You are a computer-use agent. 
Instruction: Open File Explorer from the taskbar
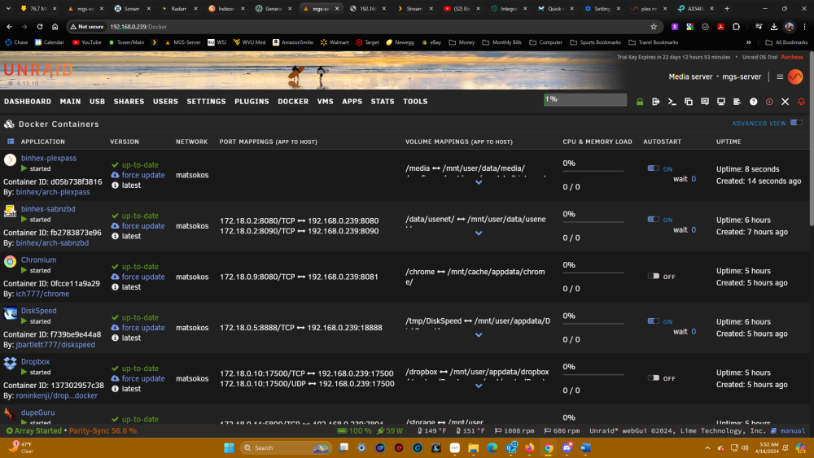(474, 447)
